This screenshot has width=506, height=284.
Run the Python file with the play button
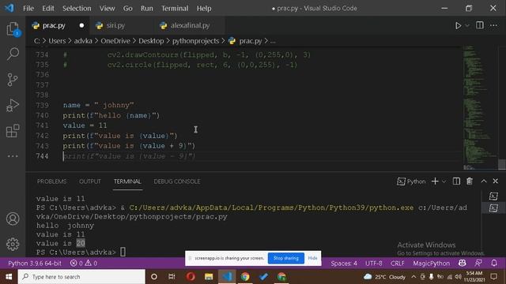(x=458, y=25)
